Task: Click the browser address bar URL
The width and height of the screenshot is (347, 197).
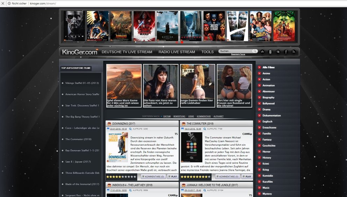Action: [x=43, y=3]
